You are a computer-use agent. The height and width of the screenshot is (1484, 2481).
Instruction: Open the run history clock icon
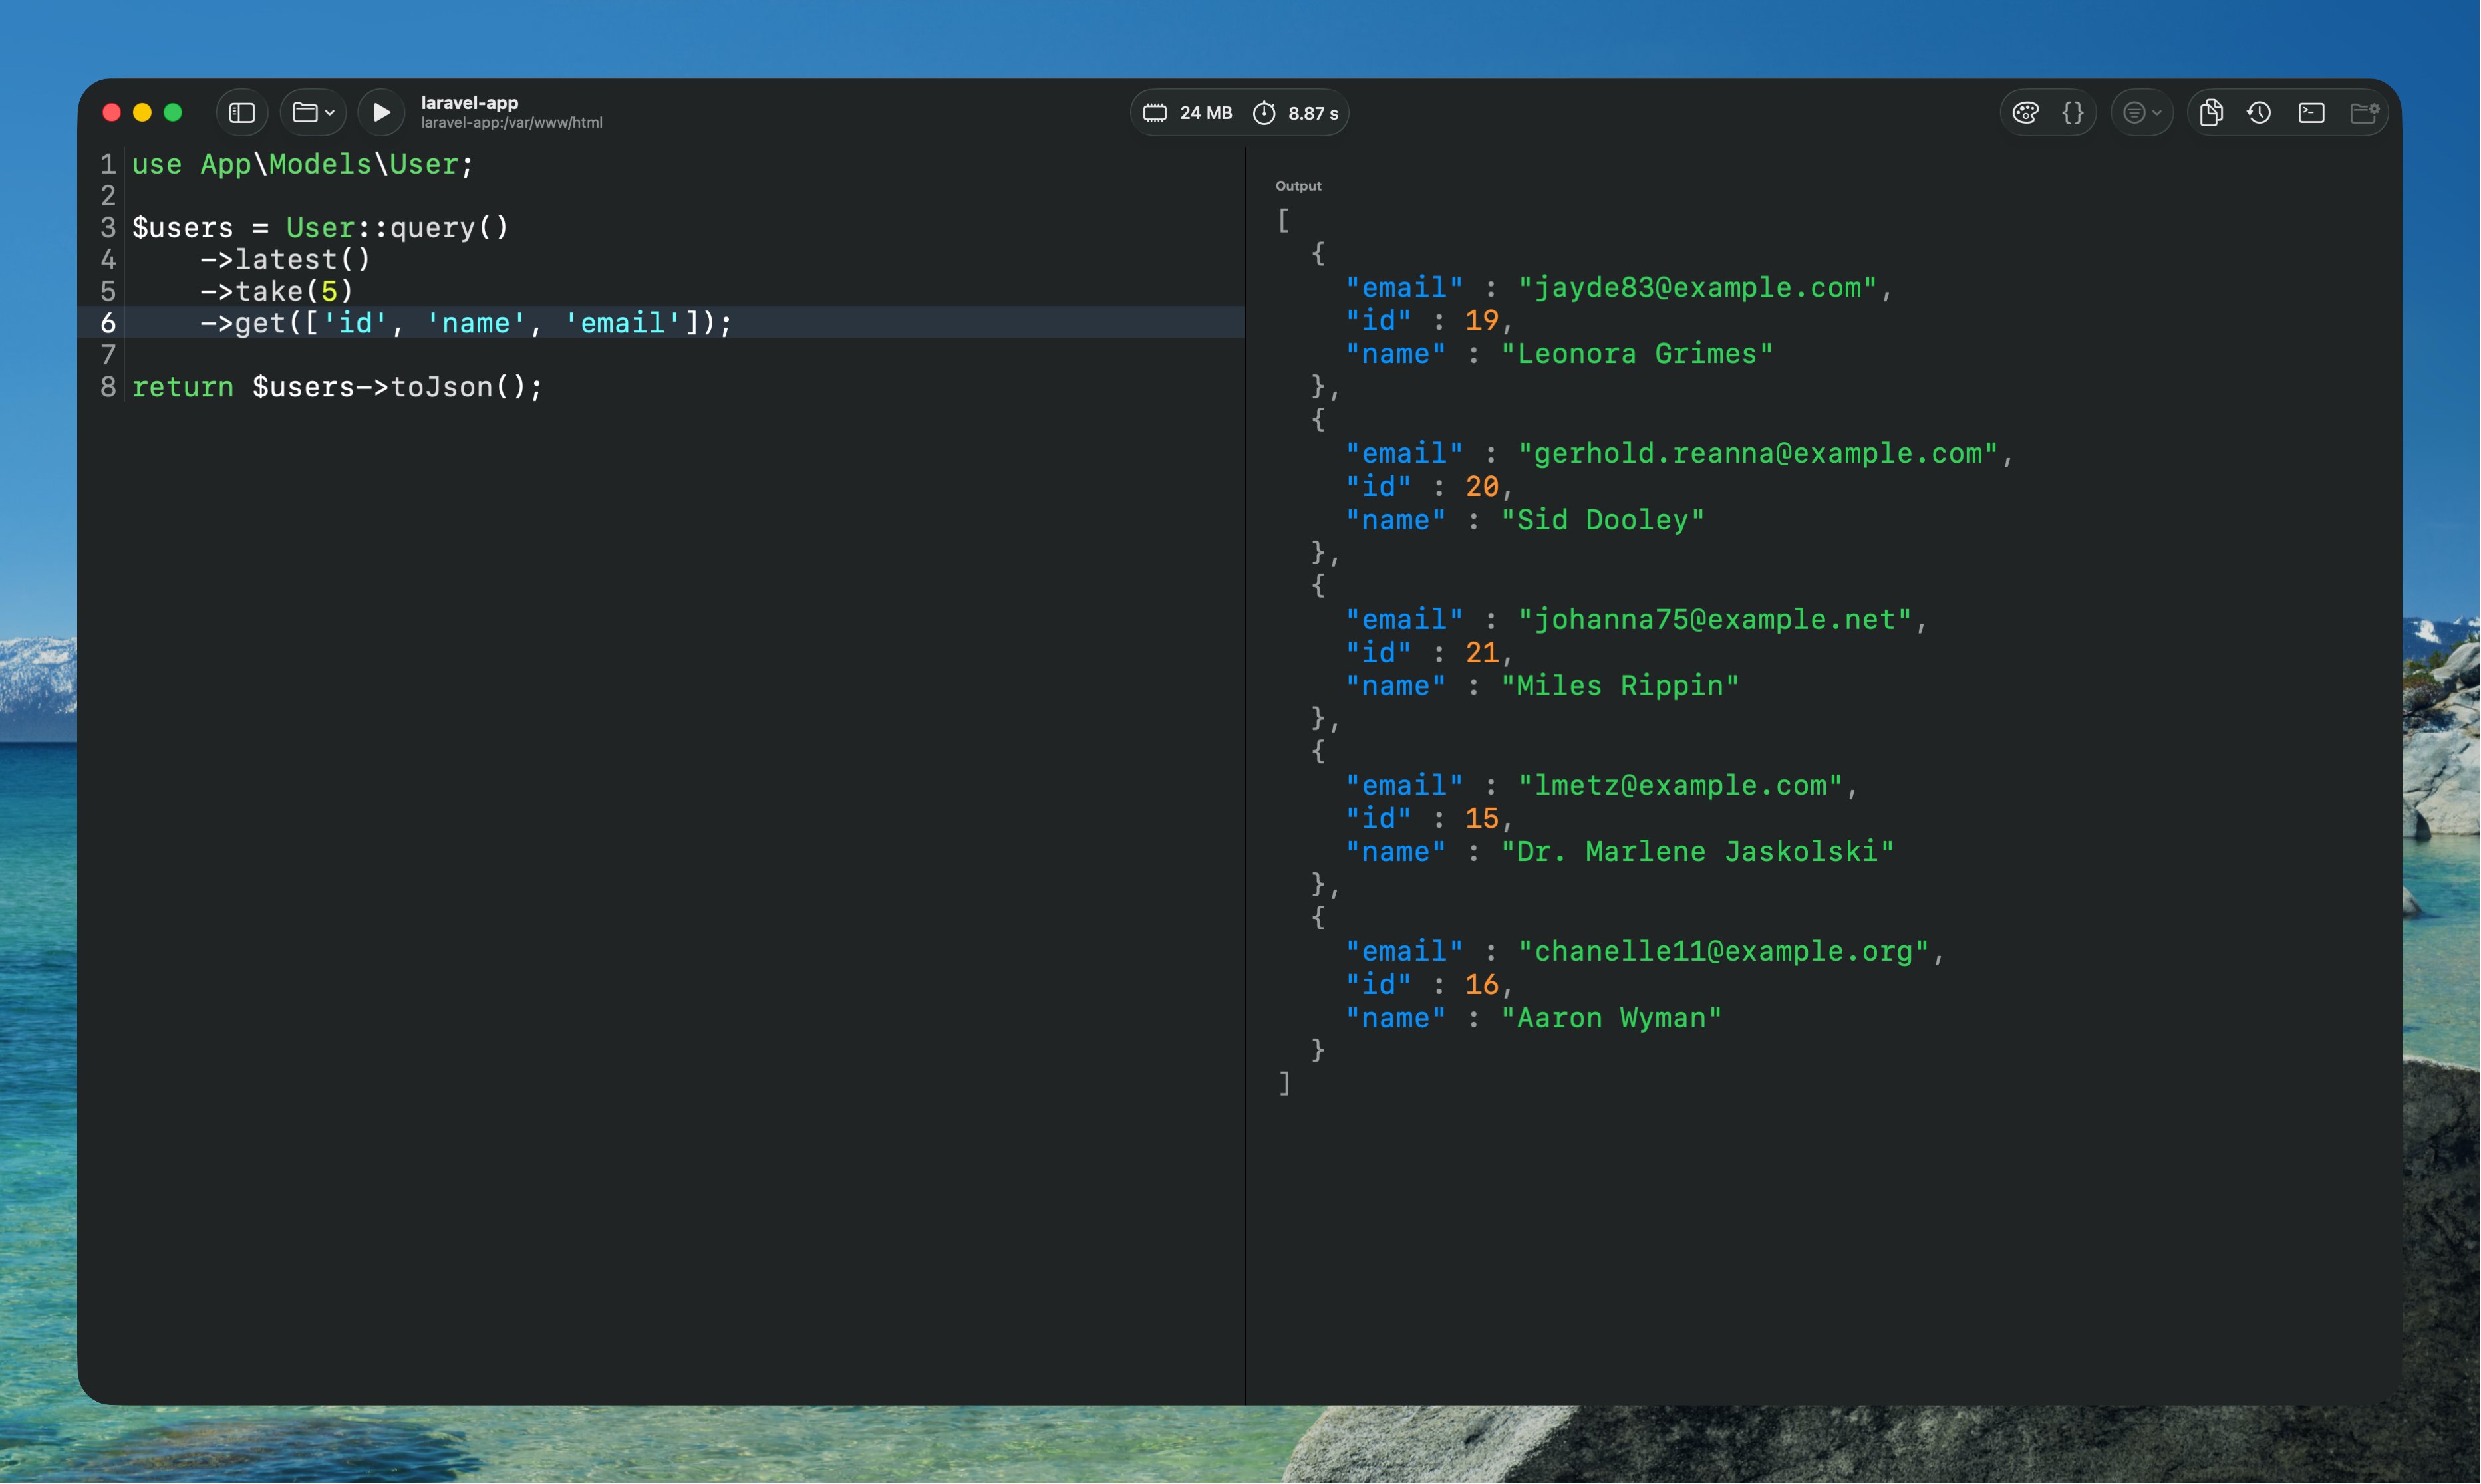coord(2259,113)
